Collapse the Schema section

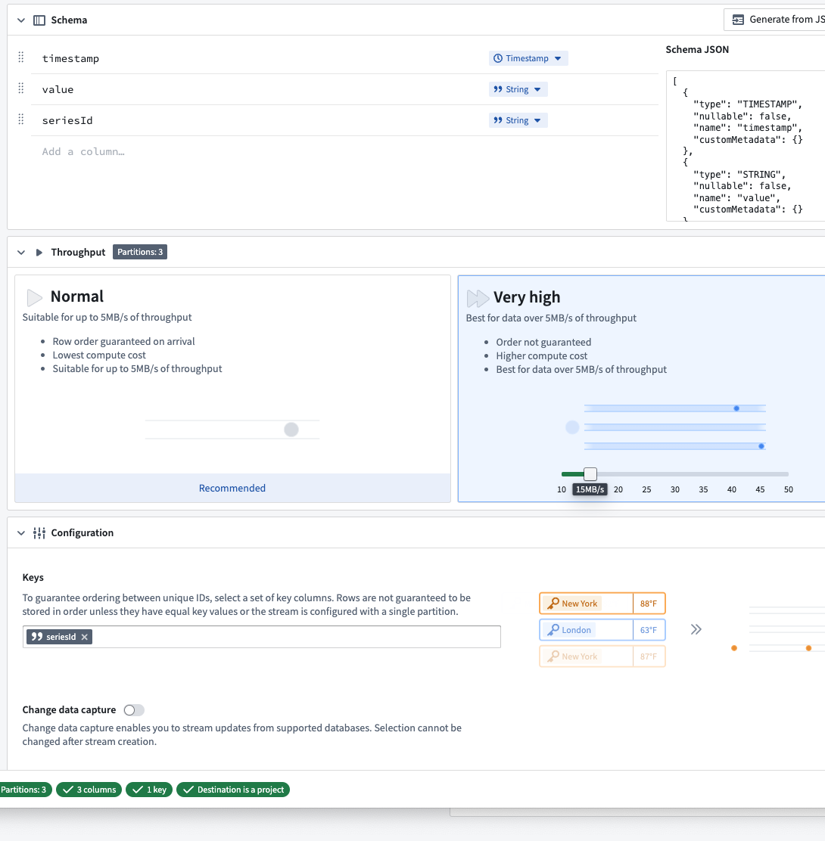pyautogui.click(x=21, y=20)
